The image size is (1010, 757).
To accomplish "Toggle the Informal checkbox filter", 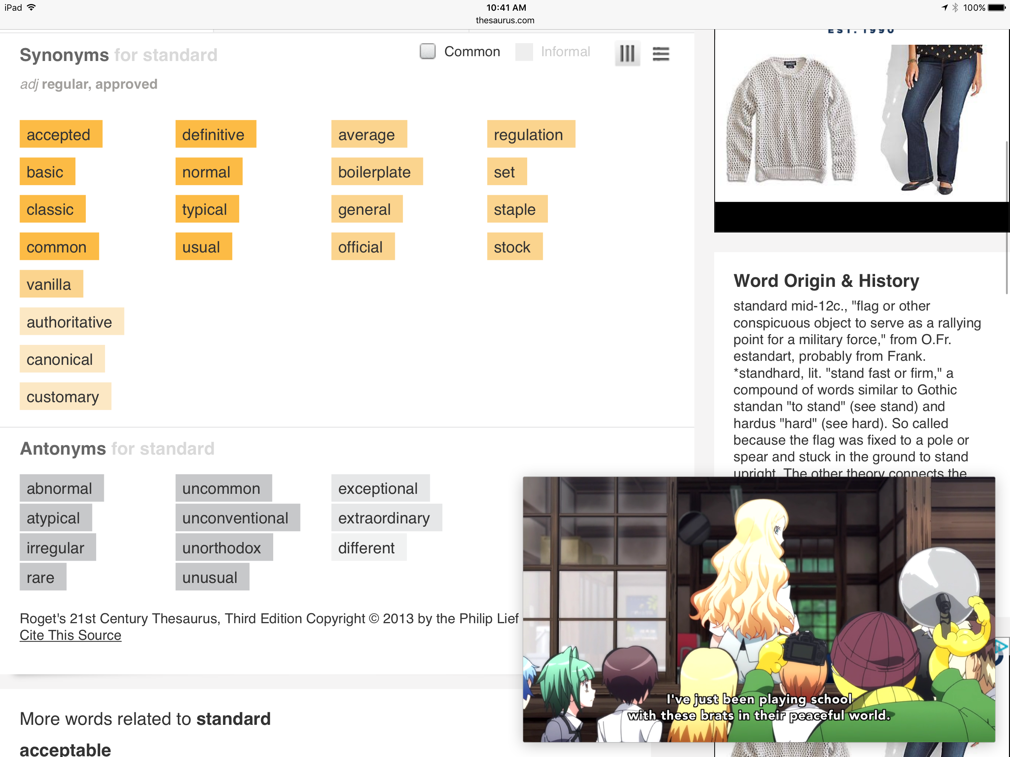I will click(524, 52).
